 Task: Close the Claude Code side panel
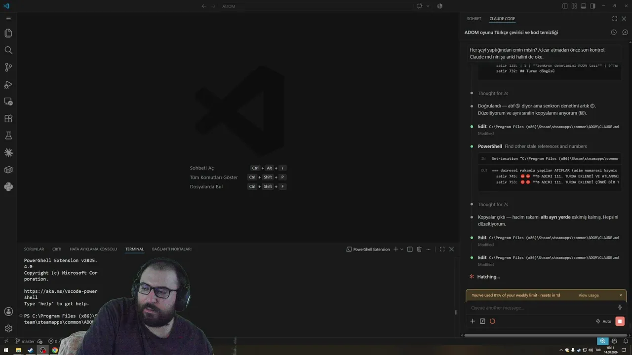[624, 19]
